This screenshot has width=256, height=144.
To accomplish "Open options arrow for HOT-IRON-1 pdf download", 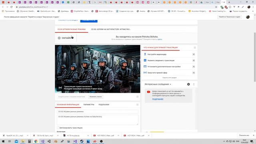I will click(x=148, y=136).
